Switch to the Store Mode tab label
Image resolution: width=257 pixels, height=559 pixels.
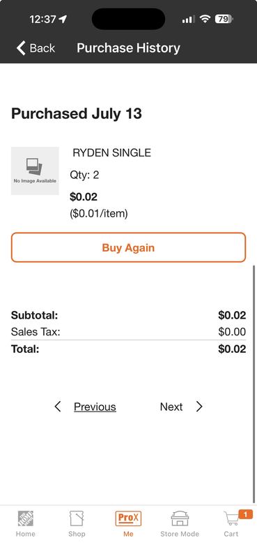[x=180, y=534]
